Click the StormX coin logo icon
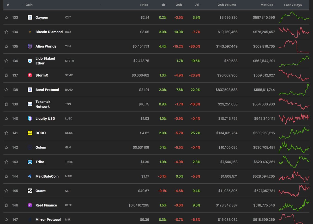 pos(30,75)
